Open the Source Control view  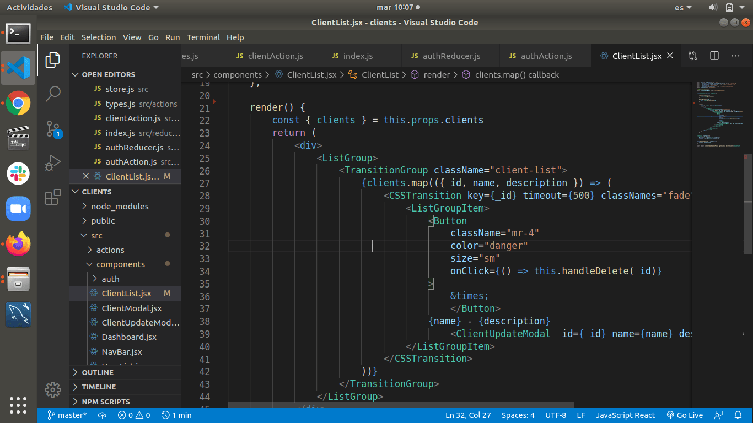pos(53,129)
